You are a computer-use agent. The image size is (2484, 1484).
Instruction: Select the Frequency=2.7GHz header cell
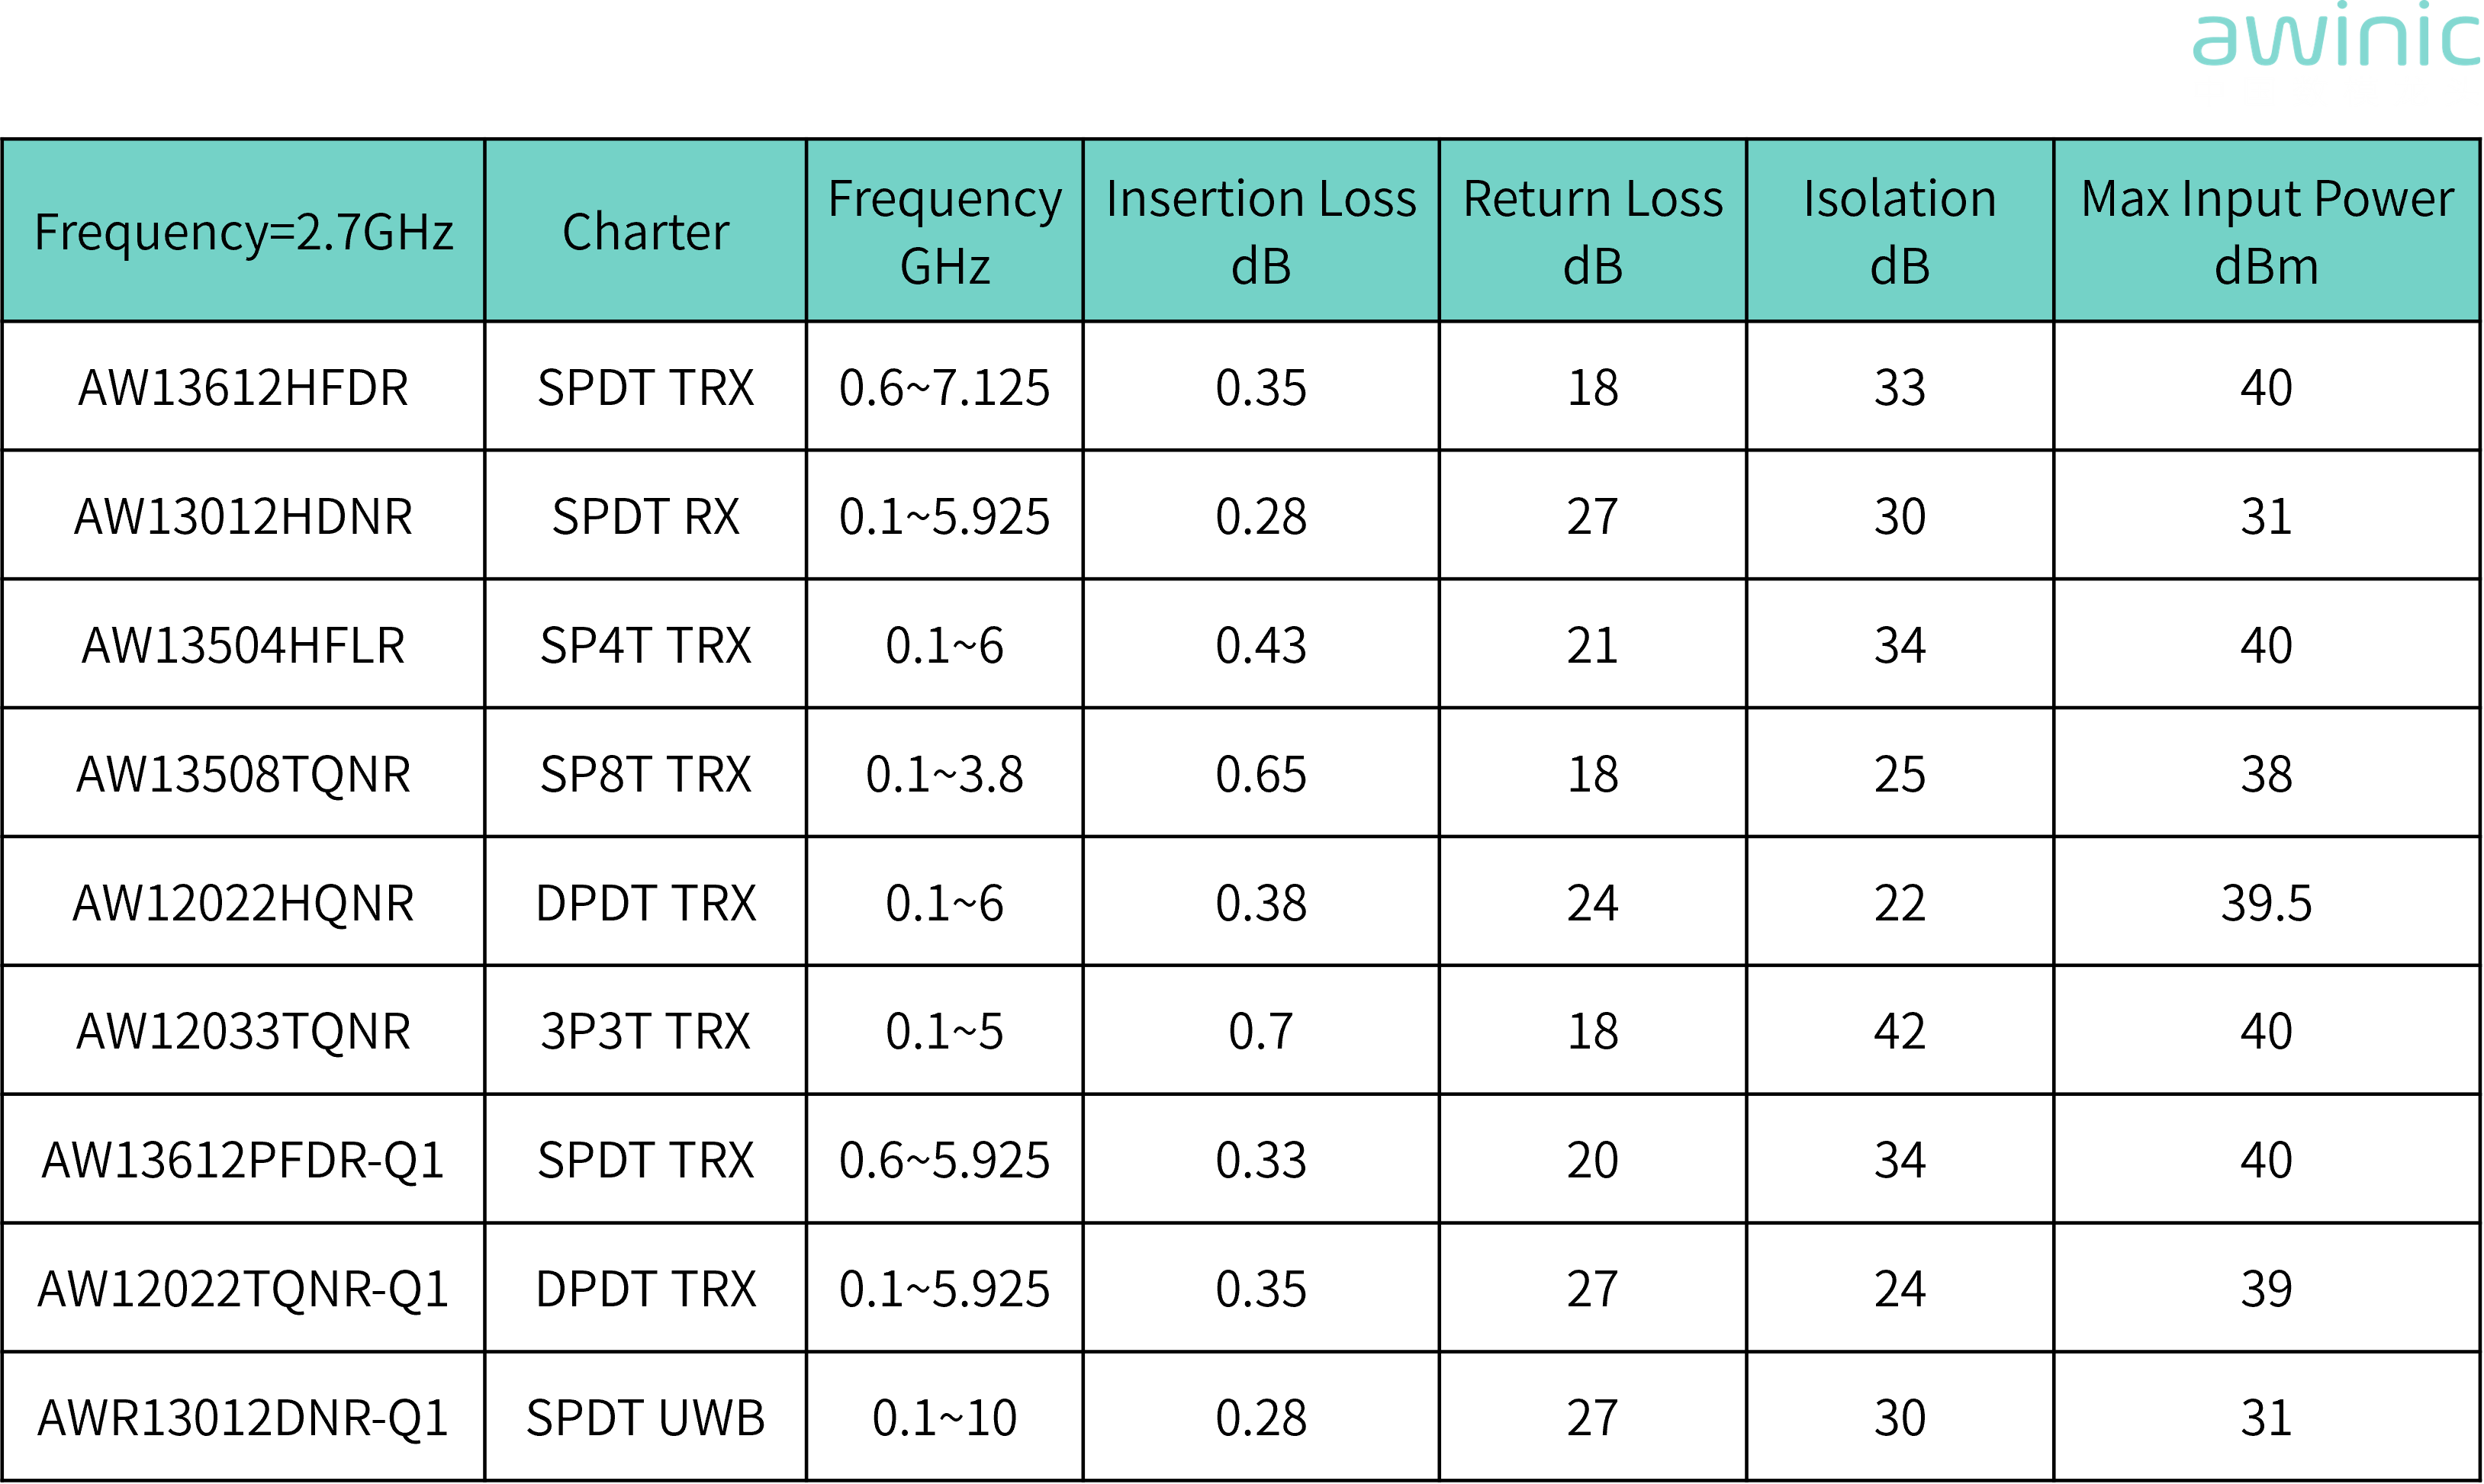click(x=243, y=232)
